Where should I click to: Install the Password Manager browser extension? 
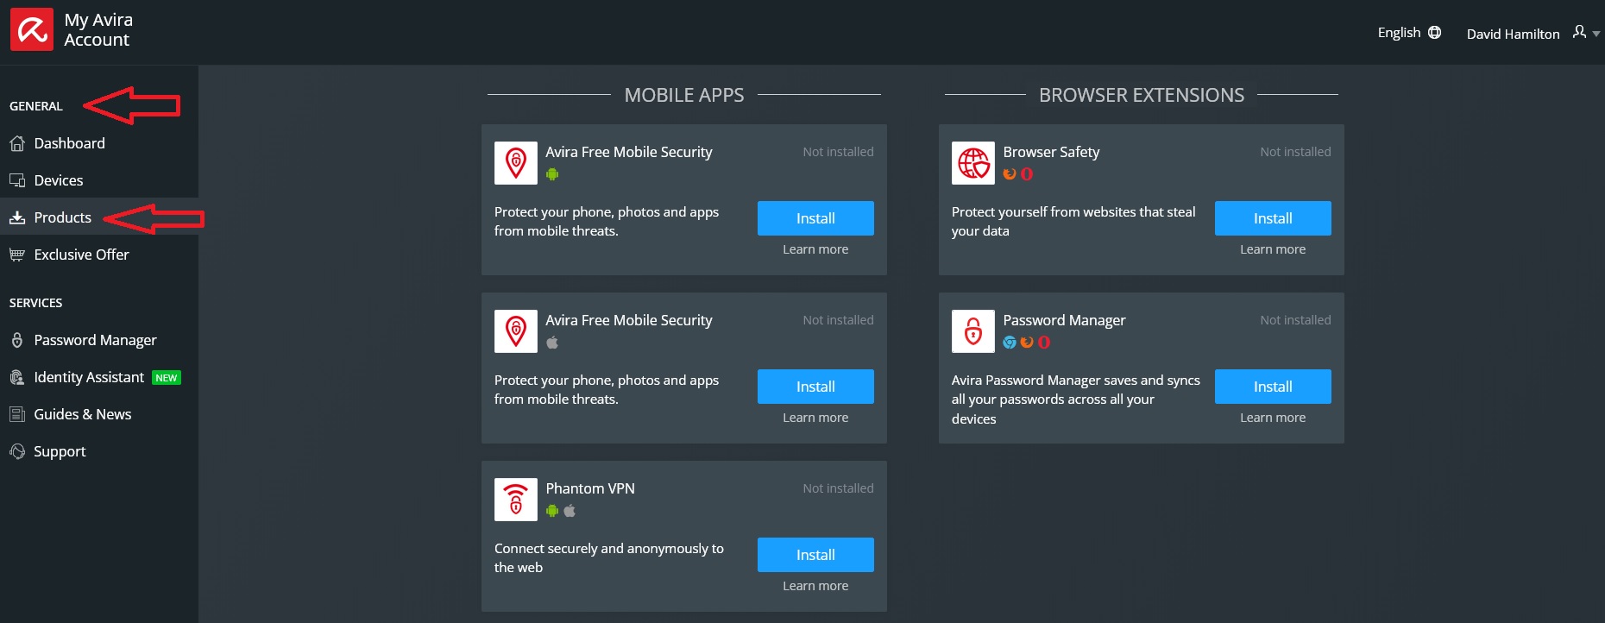click(1272, 387)
